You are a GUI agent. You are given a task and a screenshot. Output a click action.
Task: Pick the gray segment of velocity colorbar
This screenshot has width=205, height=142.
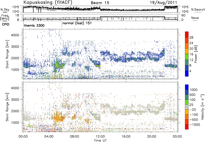pyautogui.click(x=187, y=107)
